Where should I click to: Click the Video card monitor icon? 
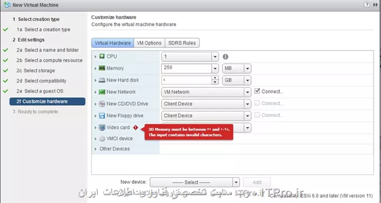pyautogui.click(x=102, y=128)
